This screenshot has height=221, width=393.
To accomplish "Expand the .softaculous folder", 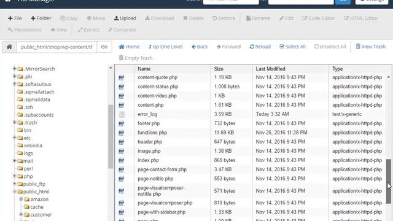I will pyautogui.click(x=15, y=84).
